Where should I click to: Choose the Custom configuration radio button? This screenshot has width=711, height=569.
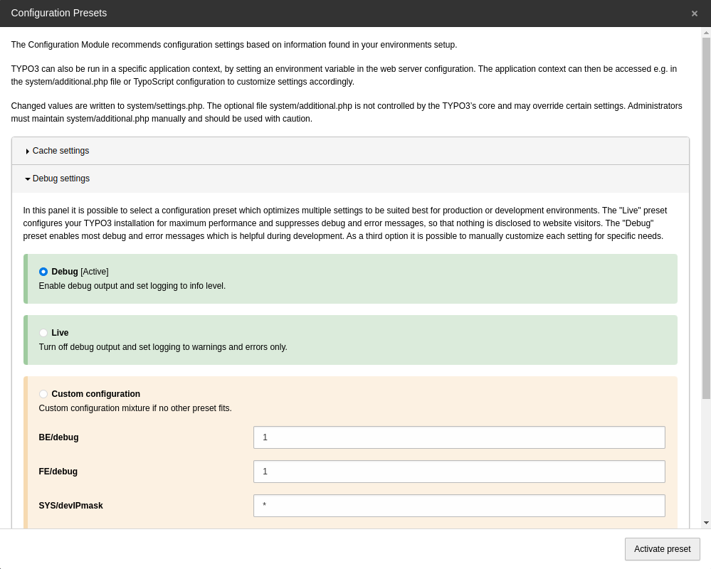pos(43,394)
